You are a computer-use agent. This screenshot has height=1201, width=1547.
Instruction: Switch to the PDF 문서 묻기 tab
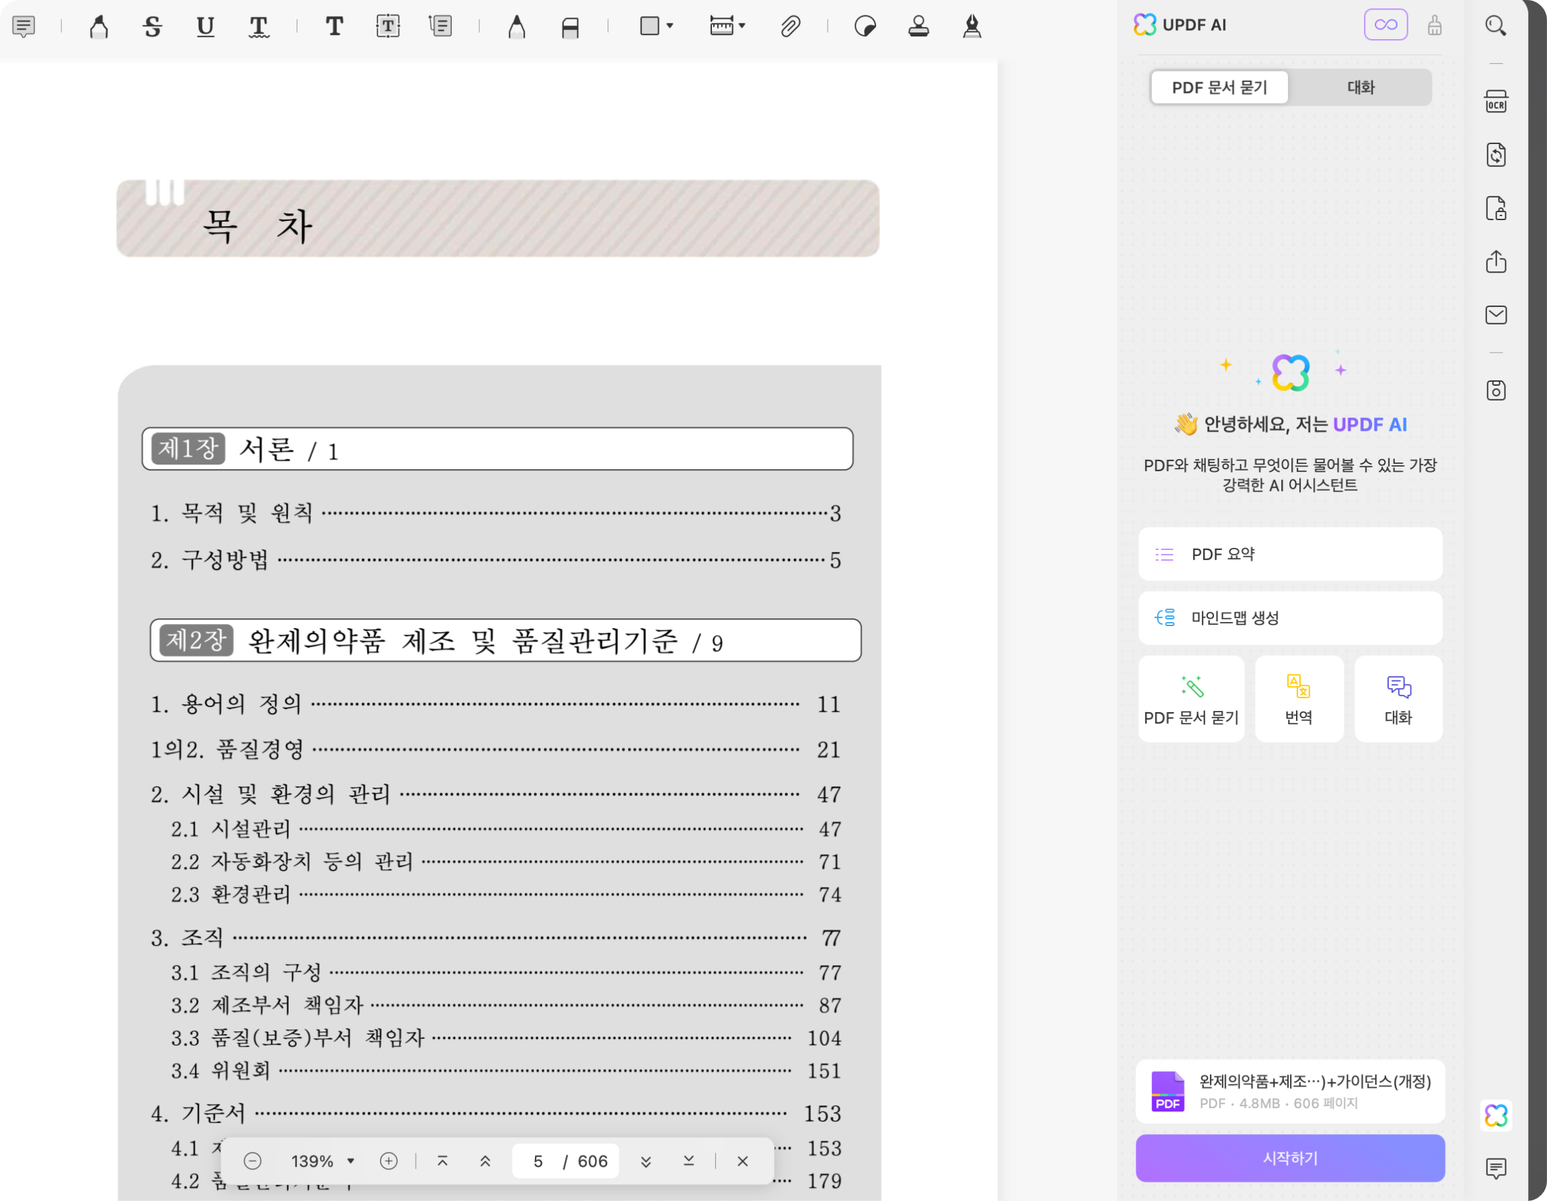click(1219, 87)
